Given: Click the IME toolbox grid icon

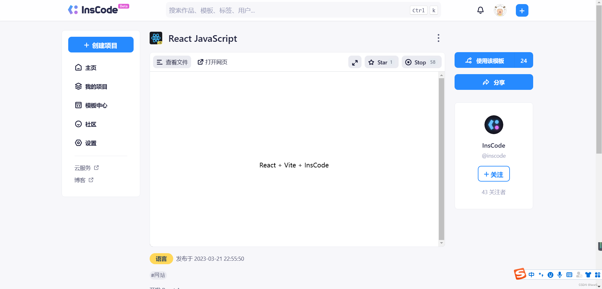Looking at the screenshot, I should pyautogui.click(x=598, y=275).
